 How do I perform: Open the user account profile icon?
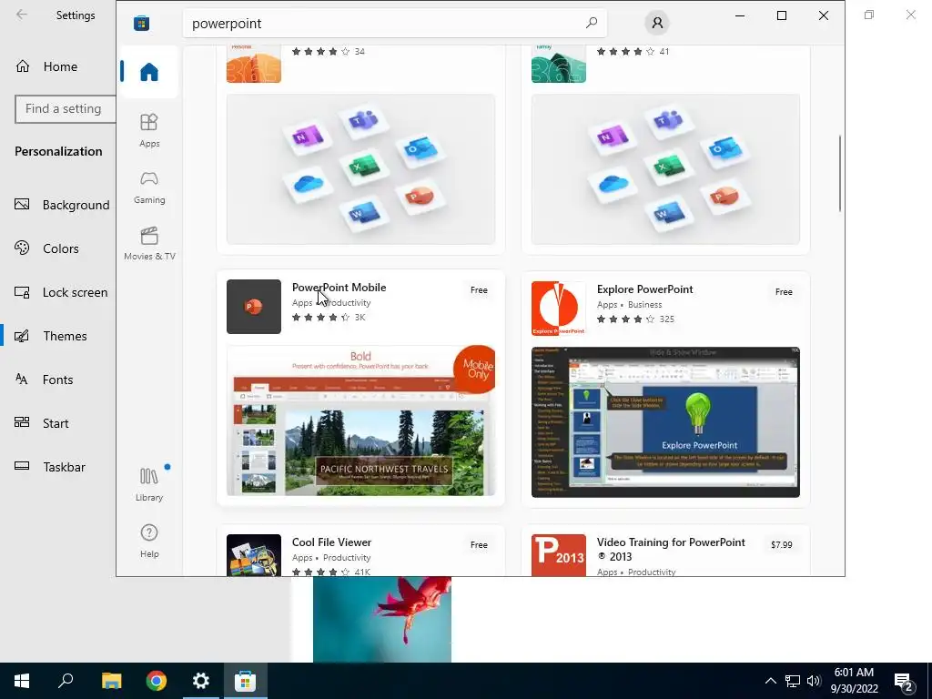tap(657, 23)
